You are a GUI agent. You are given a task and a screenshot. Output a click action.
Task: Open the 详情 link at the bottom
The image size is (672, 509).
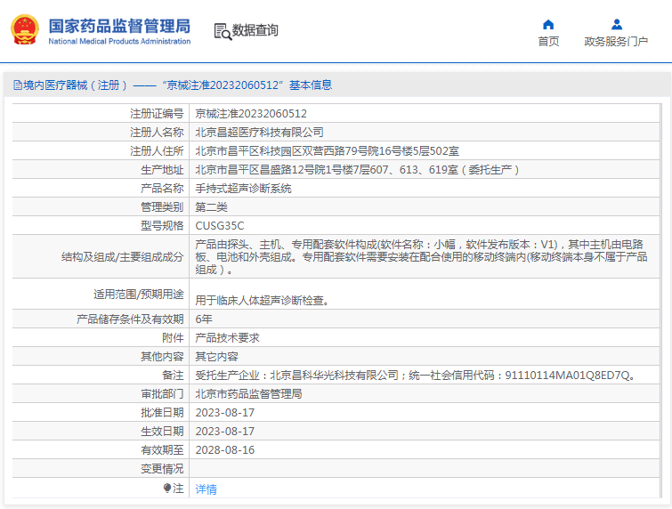coord(206,489)
